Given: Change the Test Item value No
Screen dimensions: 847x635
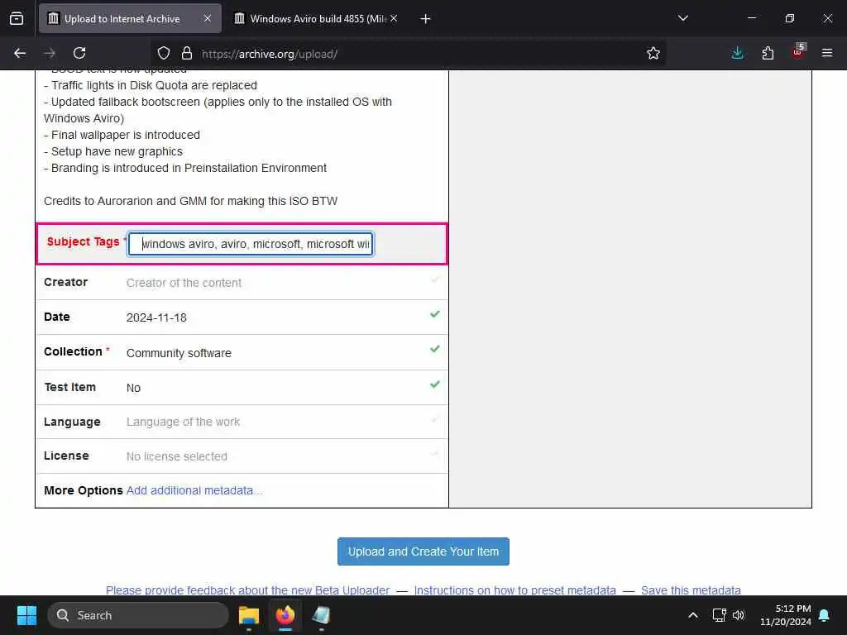Looking at the screenshot, I should pyautogui.click(x=133, y=388).
